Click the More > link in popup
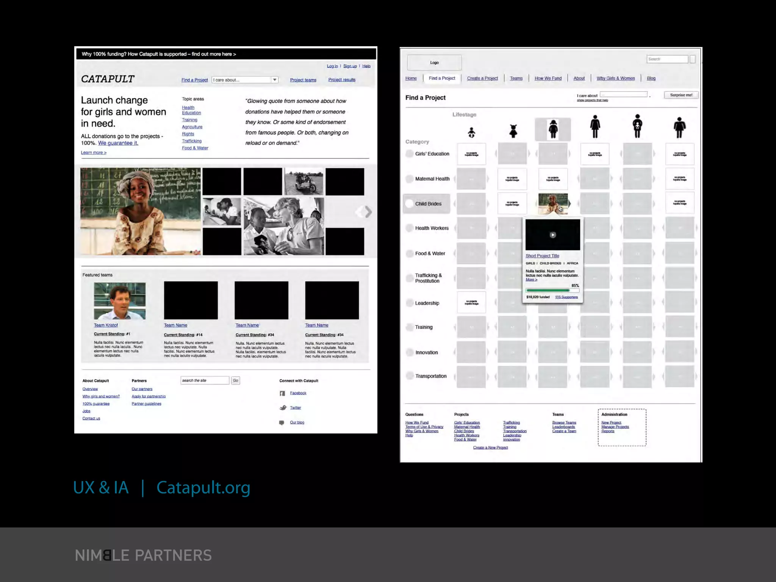The height and width of the screenshot is (582, 776). click(531, 280)
